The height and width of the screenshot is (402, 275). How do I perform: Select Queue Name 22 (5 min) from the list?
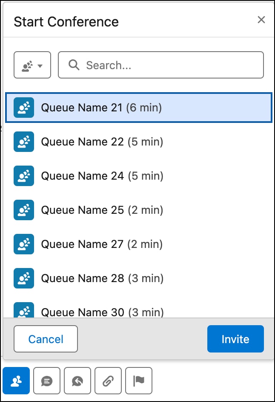tap(102, 142)
